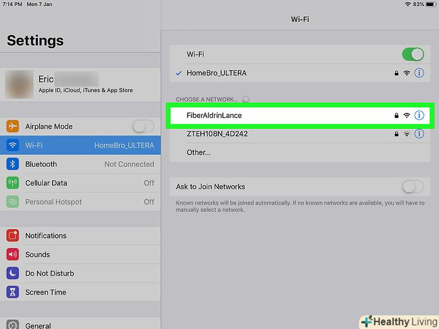This screenshot has width=439, height=329.
Task: Click the General gear icon
Action: point(13,325)
